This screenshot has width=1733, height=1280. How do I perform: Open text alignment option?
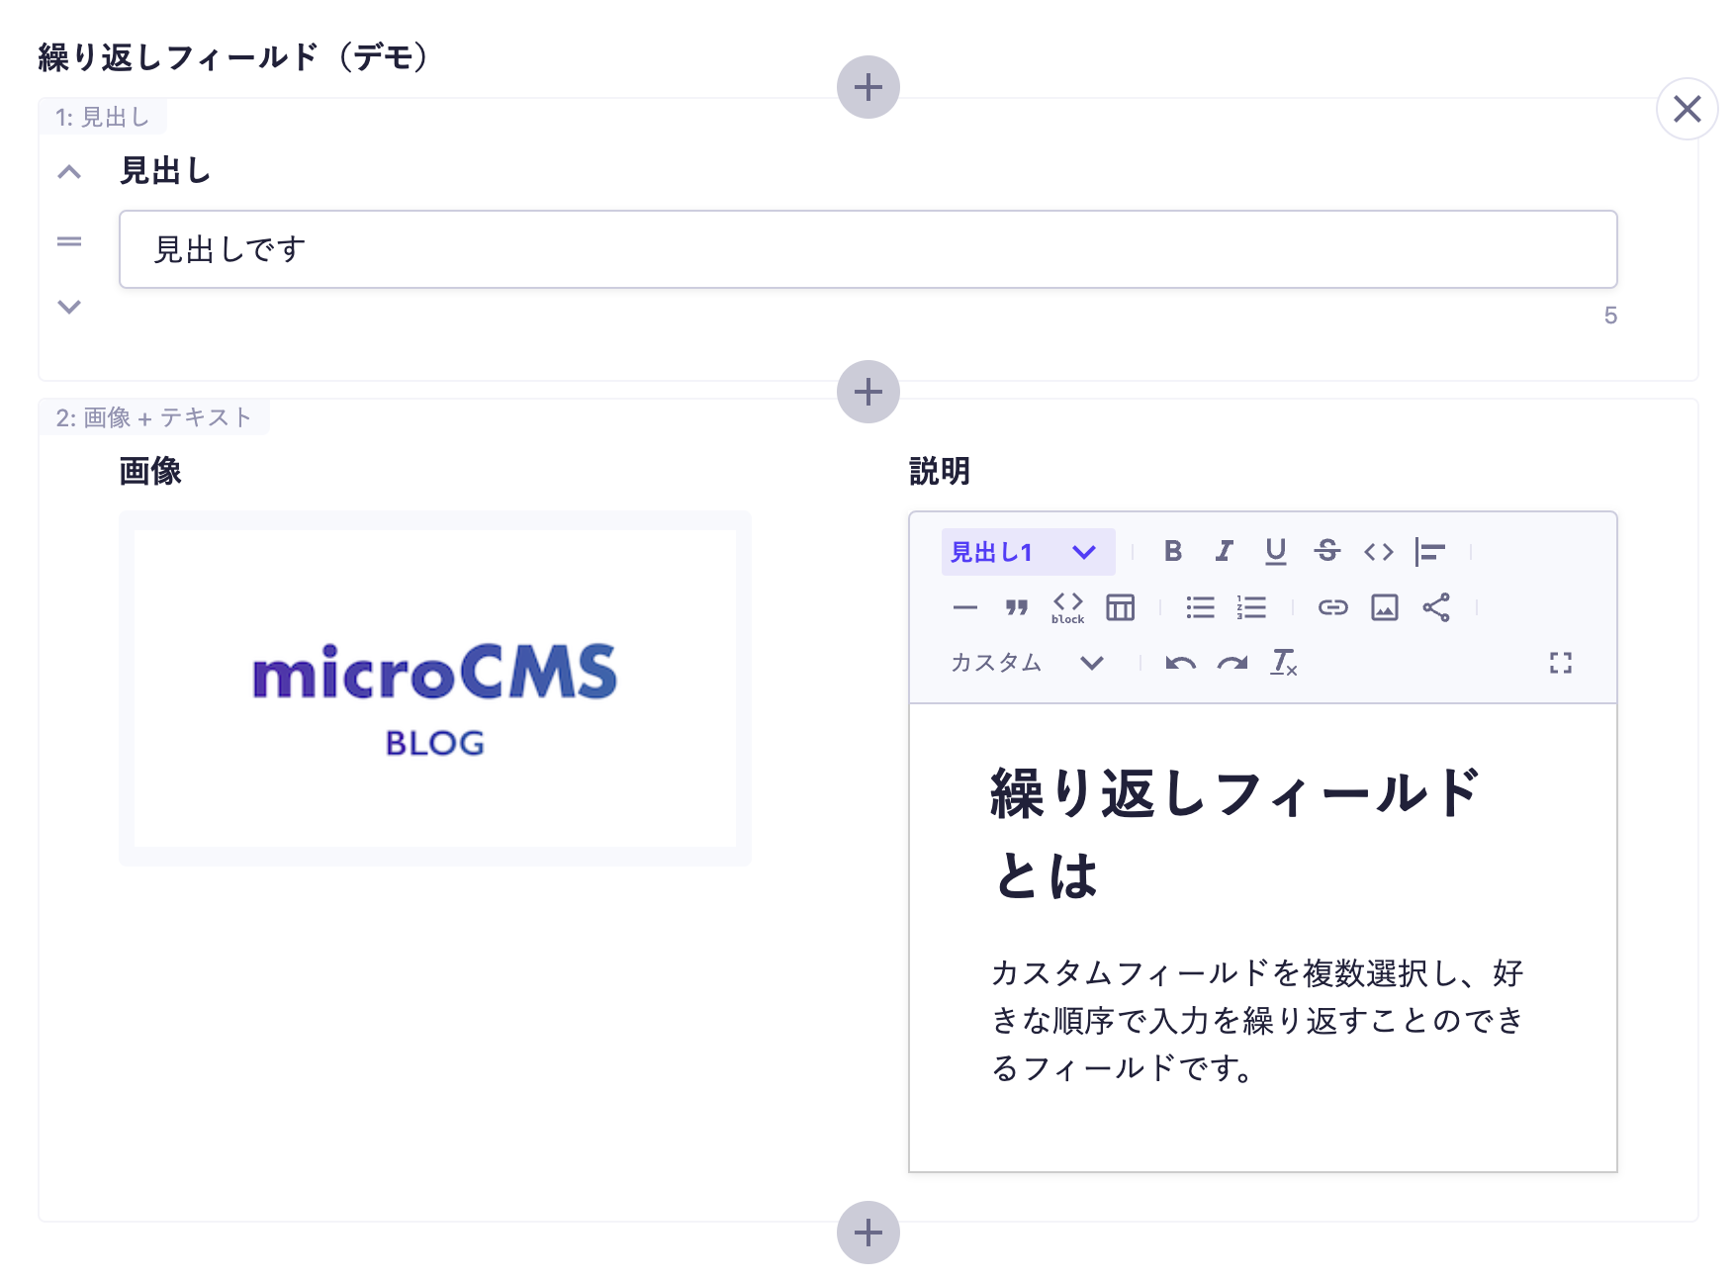click(1430, 551)
